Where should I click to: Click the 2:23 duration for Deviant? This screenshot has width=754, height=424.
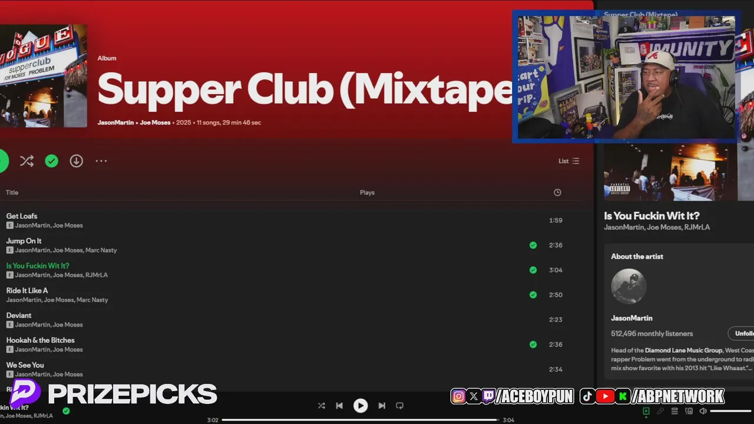[x=555, y=320]
